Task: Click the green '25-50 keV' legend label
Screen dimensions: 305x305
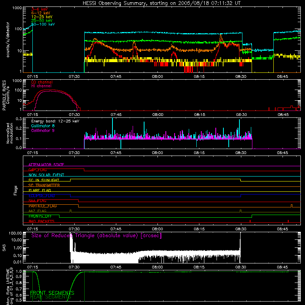Action: (42, 21)
